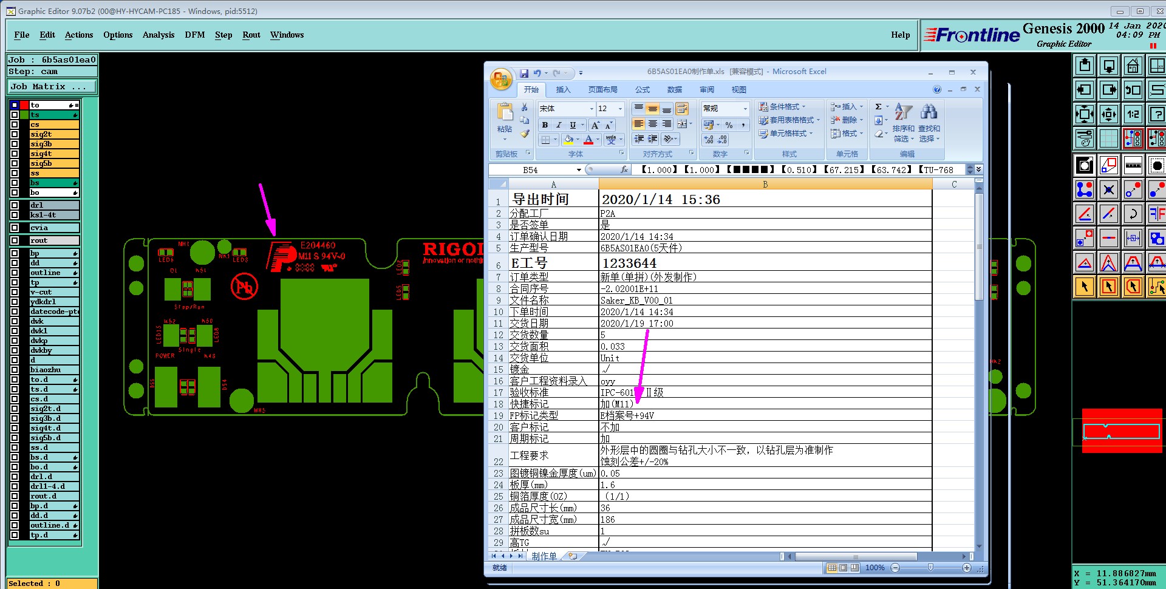Screen dimensions: 1166x589
Task: Open the number format dropdown showing 常规
Action: 745,109
